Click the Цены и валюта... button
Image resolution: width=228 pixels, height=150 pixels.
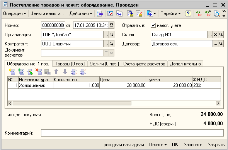pos(47,13)
